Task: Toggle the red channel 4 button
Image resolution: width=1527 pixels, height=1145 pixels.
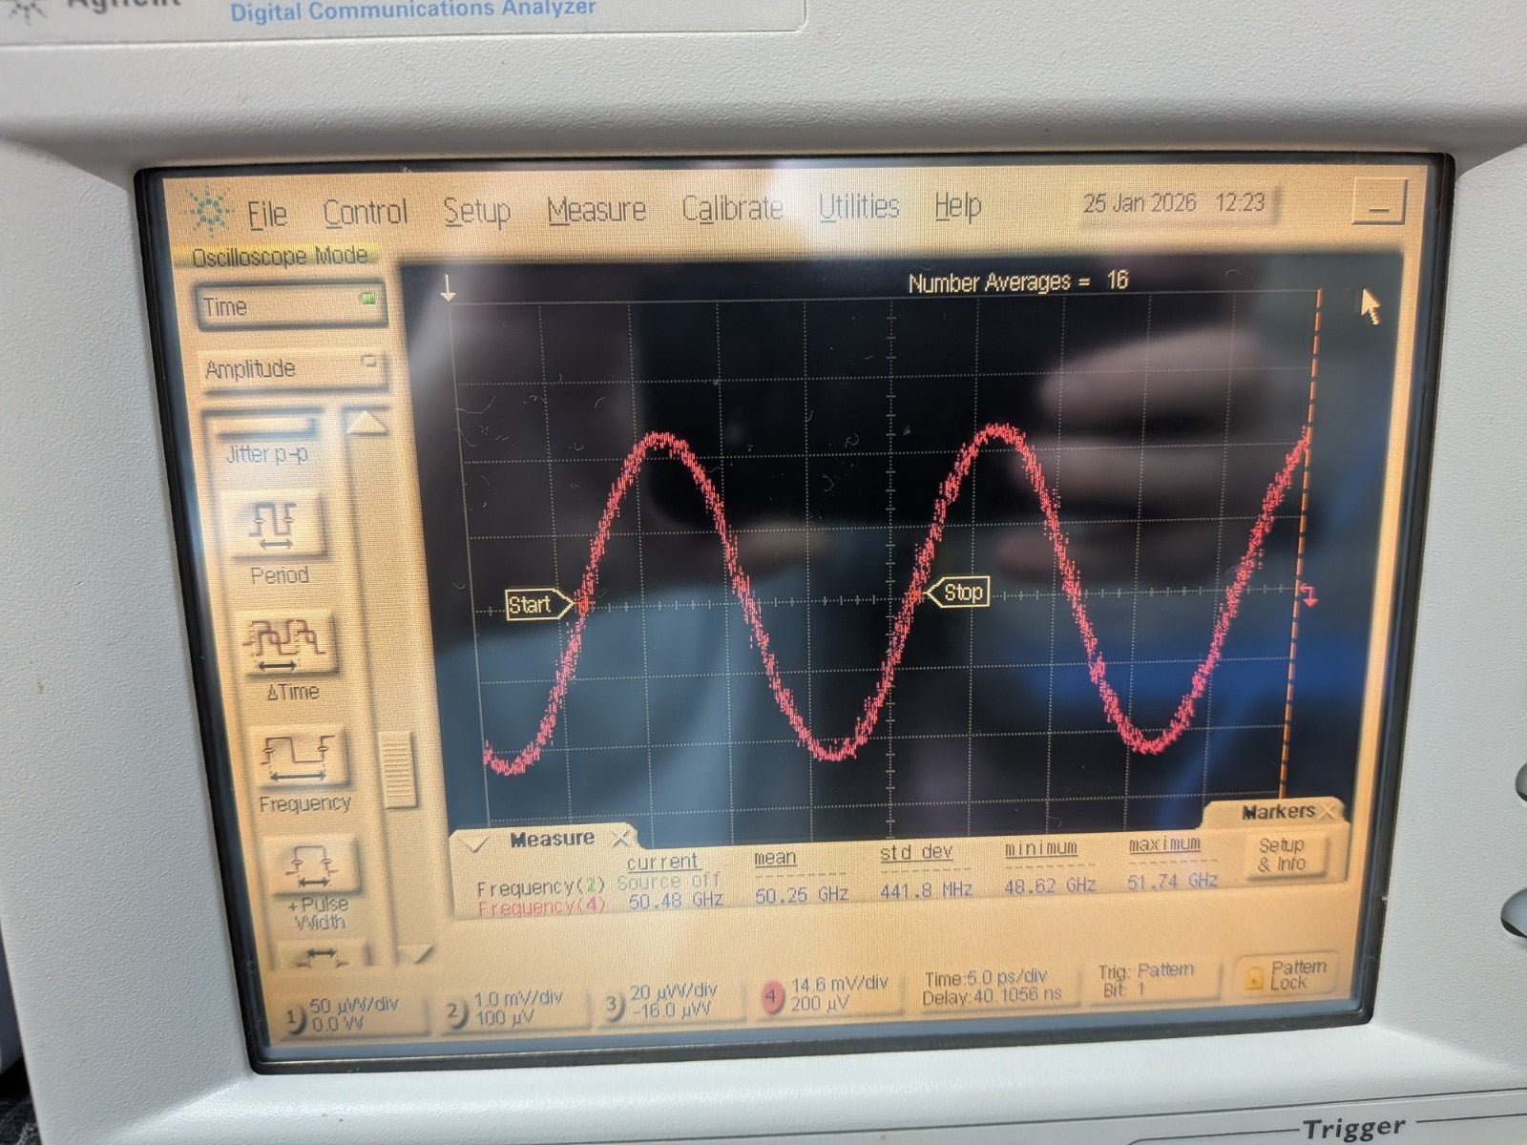Action: point(772,998)
